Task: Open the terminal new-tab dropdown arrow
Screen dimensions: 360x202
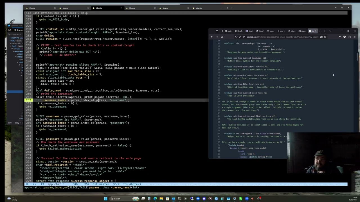Action: coord(232,8)
